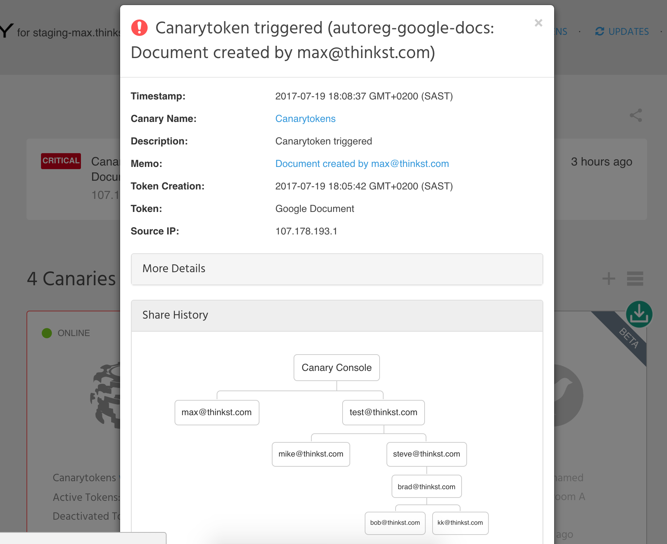This screenshot has width=667, height=544.
Task: Select the brad@thinkst.com share node
Action: [427, 487]
